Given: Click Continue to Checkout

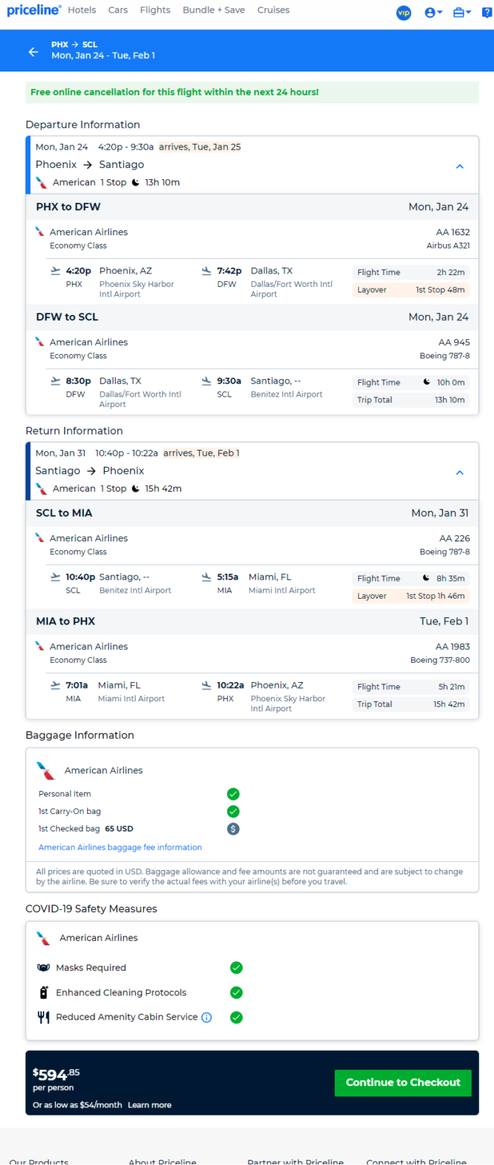Looking at the screenshot, I should tap(403, 1083).
